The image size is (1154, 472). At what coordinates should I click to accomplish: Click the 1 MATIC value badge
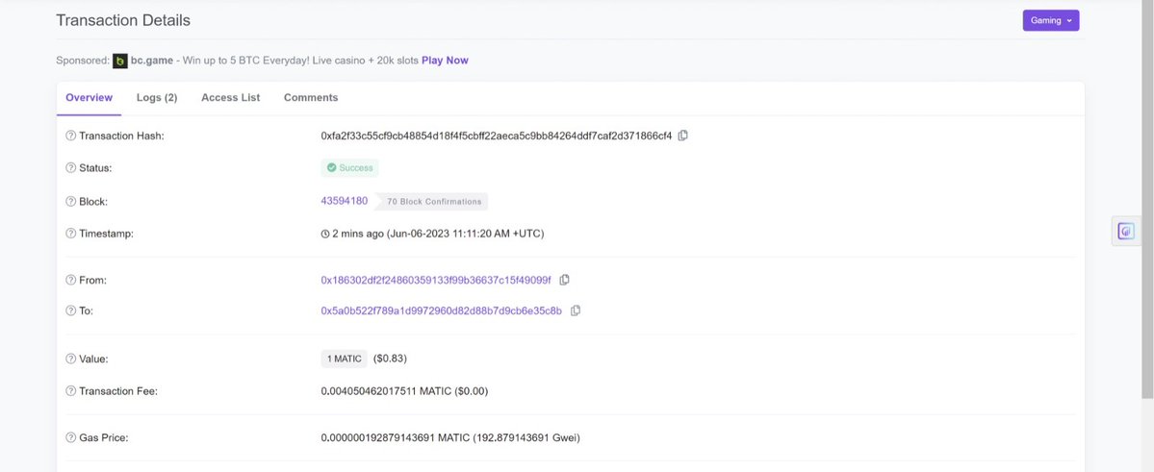pos(344,359)
